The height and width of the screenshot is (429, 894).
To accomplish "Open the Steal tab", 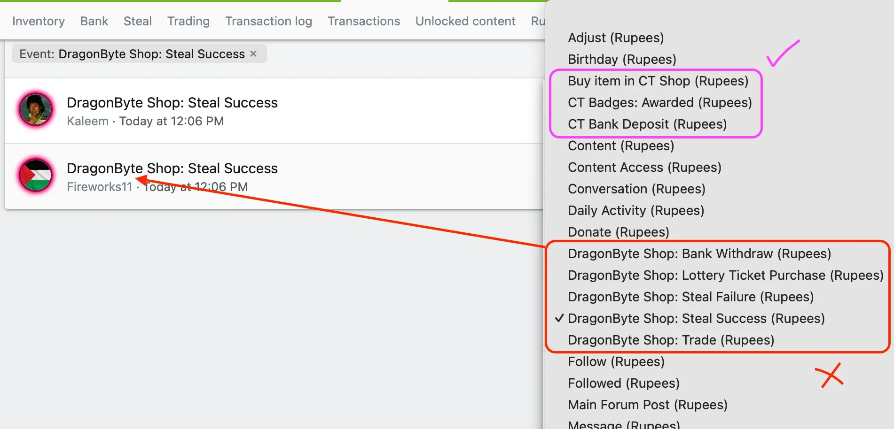I will tap(138, 21).
